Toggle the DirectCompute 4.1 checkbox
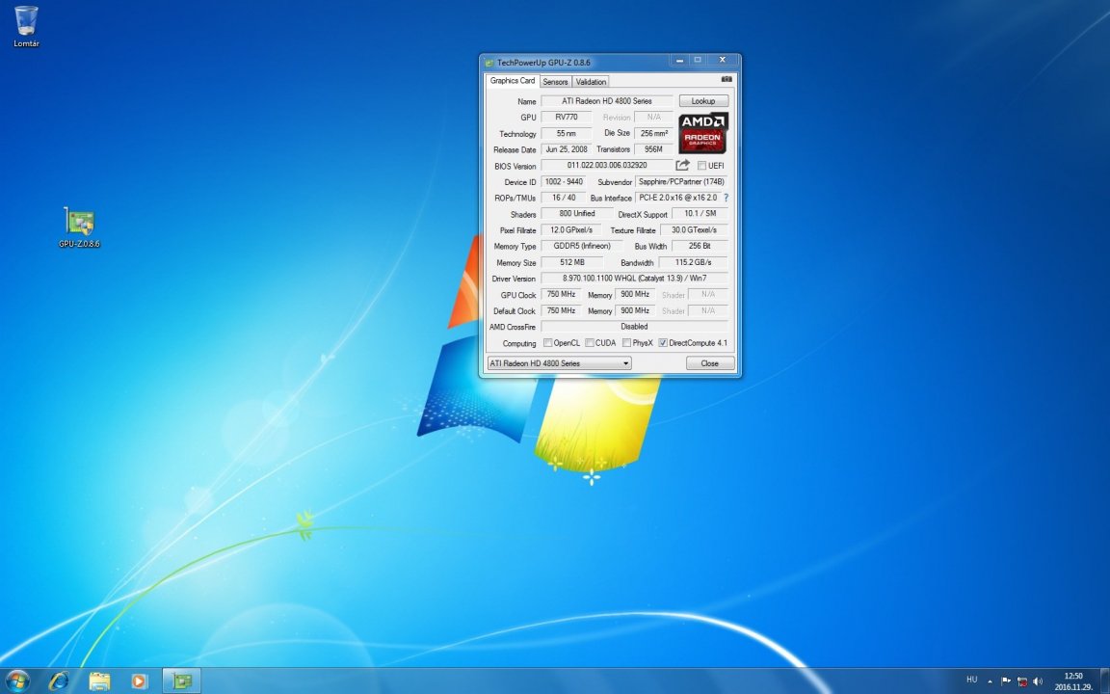 tap(663, 343)
